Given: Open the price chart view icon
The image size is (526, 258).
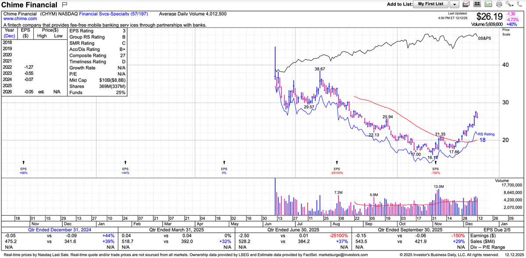Looking at the screenshot, I should (x=466, y=4).
